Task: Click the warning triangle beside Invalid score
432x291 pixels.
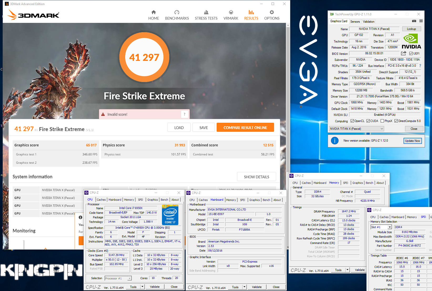Action: point(103,114)
